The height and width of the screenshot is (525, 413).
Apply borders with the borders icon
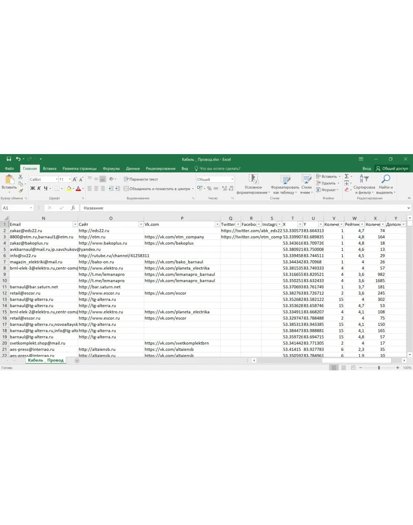57,189
